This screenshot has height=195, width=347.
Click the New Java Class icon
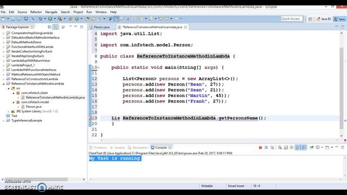tap(77, 19)
